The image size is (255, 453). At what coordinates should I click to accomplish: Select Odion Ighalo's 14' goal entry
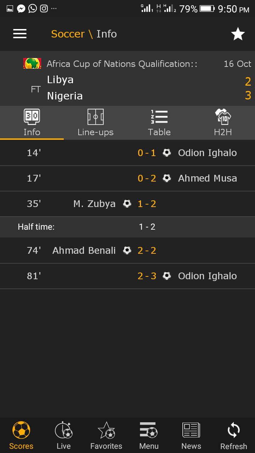pyautogui.click(x=127, y=153)
